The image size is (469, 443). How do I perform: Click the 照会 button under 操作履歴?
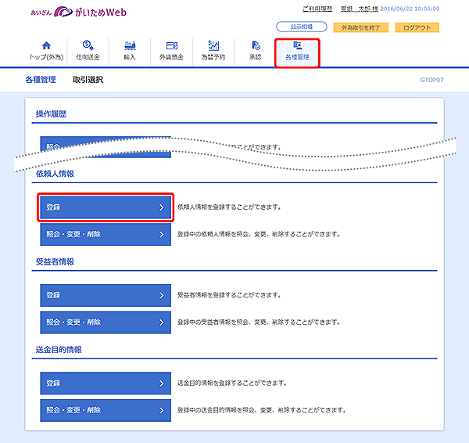[106, 147]
